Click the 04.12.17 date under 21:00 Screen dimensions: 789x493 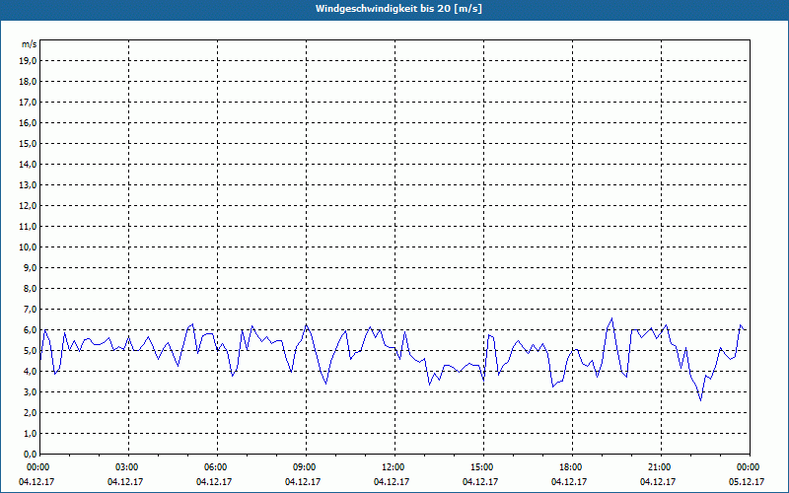click(658, 481)
